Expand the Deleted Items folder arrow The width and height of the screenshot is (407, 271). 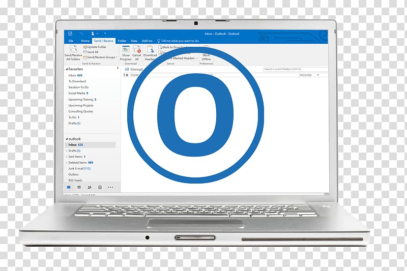pos(67,163)
